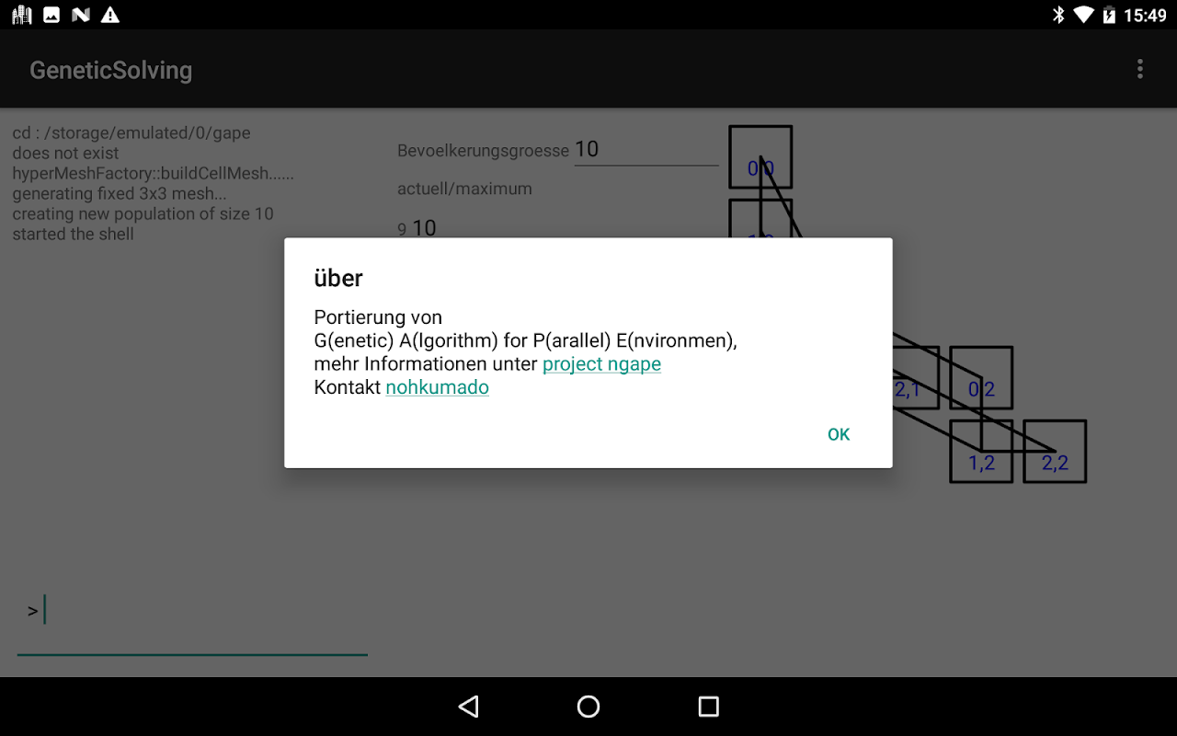The image size is (1177, 736).
Task: Click log line 'cd : /storage/emulated/0/gape'
Action: tap(131, 133)
